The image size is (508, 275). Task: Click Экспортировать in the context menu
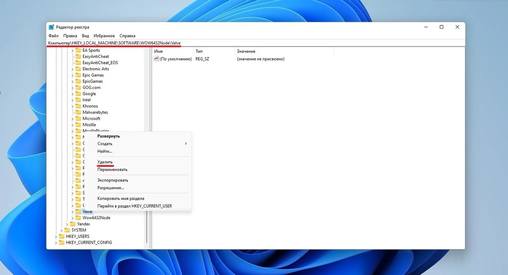coord(113,180)
